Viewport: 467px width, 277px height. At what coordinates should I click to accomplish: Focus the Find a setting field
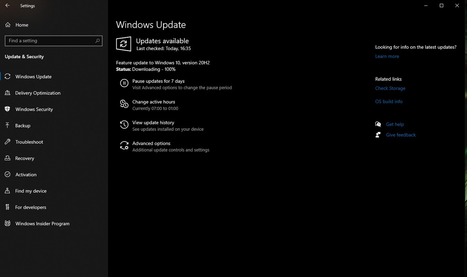[x=54, y=41]
